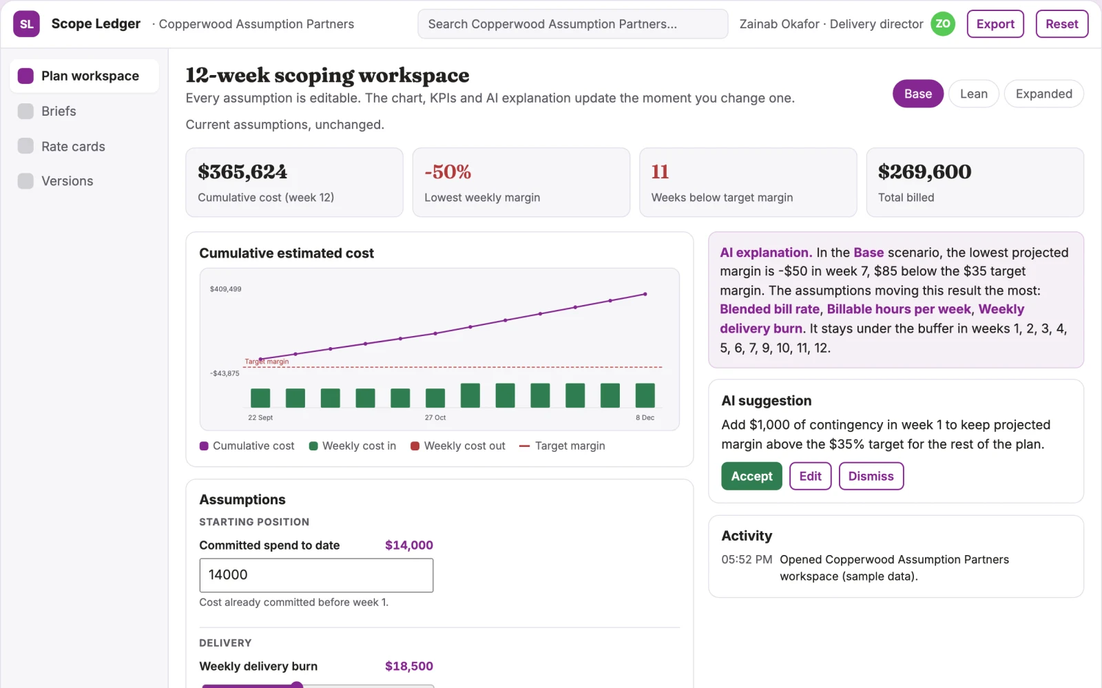Switch to the Lean scenario
1102x688 pixels.
click(x=974, y=94)
